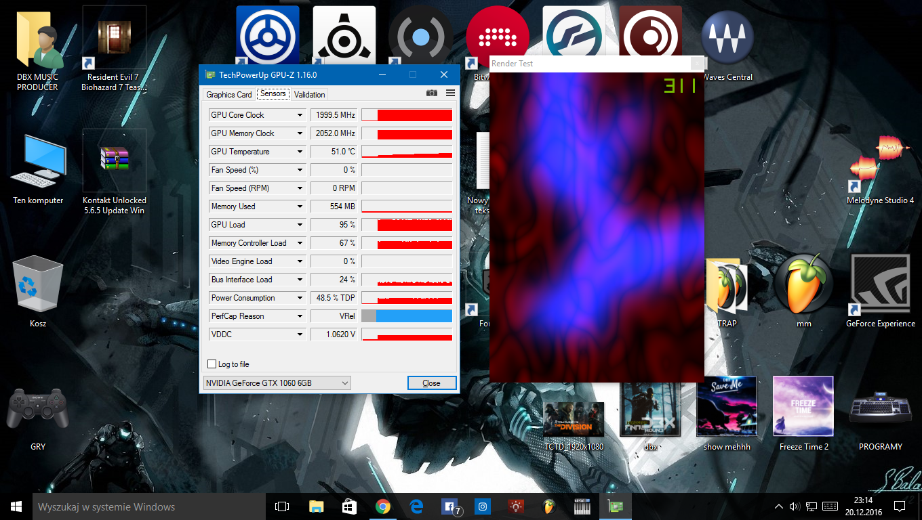Viewport: 922px width, 520px height.
Task: Open the Video Engine Load dropdown
Action: click(x=300, y=261)
